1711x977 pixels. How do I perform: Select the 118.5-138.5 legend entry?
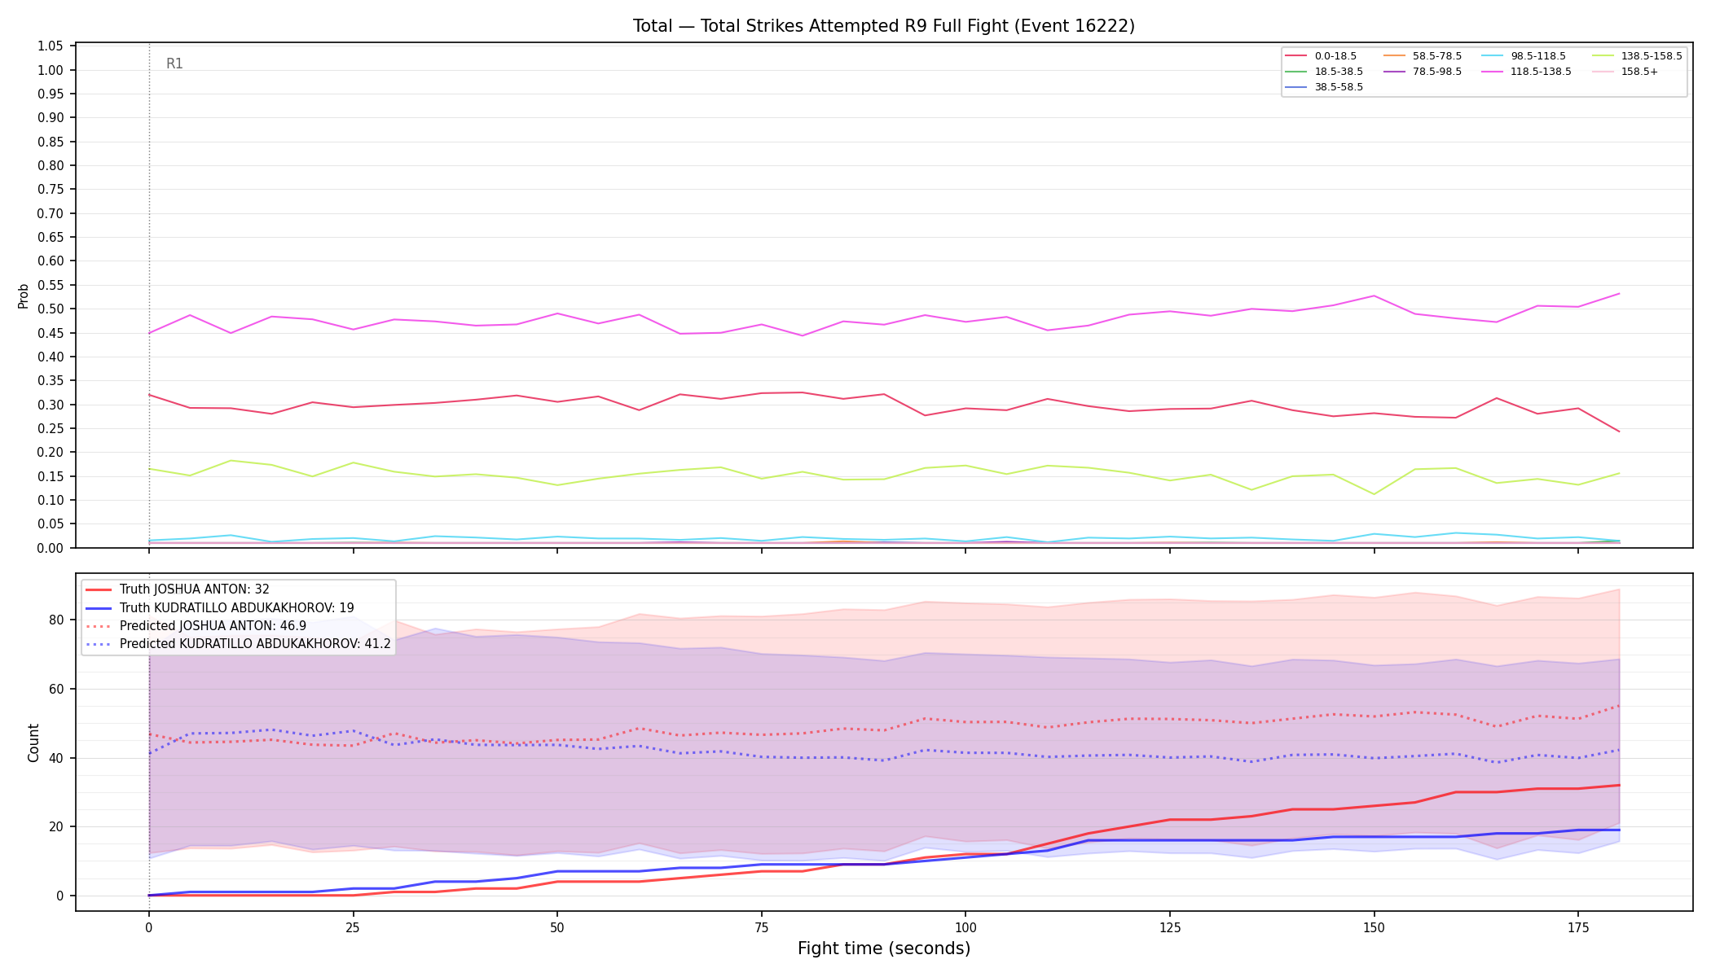click(x=1527, y=72)
